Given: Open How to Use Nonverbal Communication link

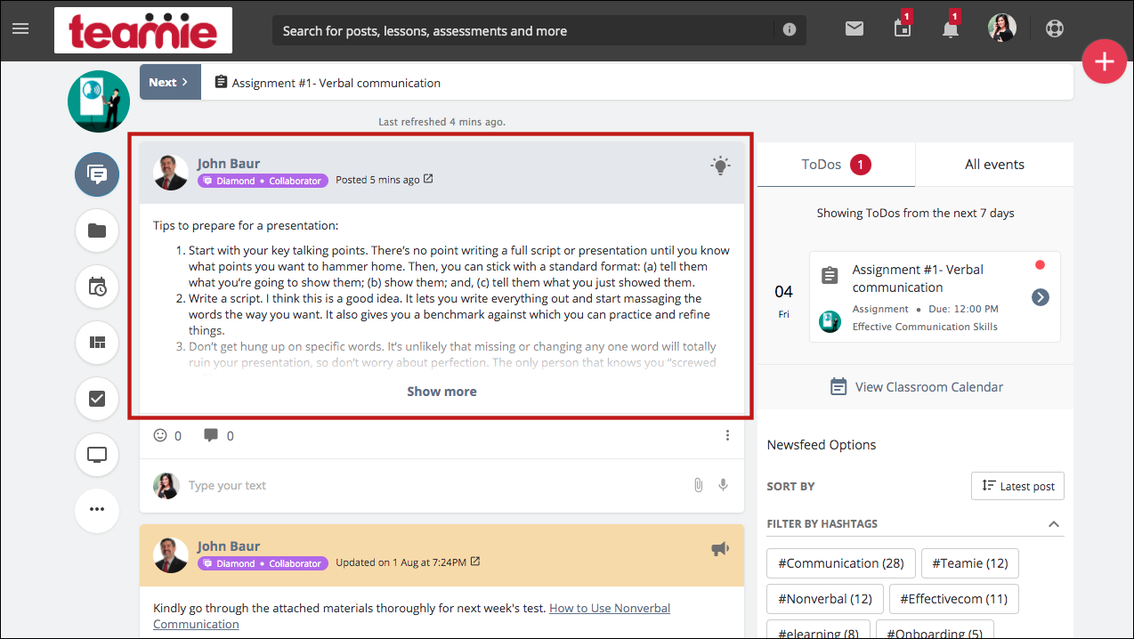Looking at the screenshot, I should point(610,608).
